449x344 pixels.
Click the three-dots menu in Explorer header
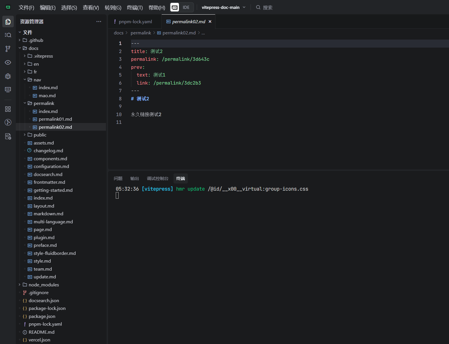coord(99,21)
